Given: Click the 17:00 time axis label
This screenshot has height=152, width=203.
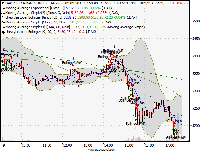Looking at the screenshot, I should pos(170,146).
